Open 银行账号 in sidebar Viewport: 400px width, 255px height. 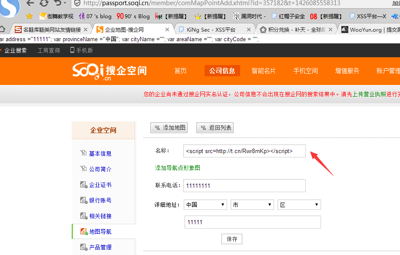tap(100, 200)
